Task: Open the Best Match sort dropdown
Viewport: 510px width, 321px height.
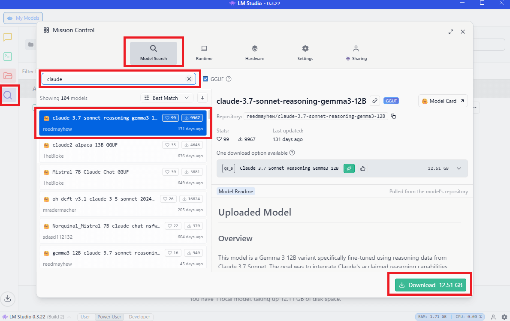Action: [x=167, y=98]
